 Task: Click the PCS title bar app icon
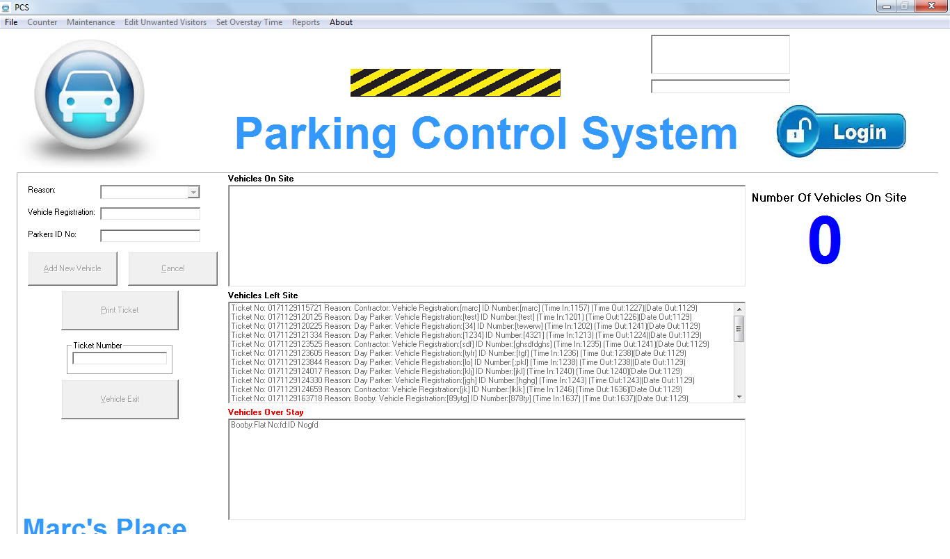click(x=6, y=7)
